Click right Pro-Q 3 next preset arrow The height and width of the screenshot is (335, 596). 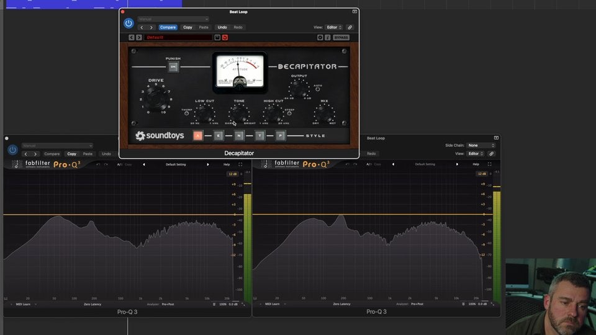coord(457,164)
